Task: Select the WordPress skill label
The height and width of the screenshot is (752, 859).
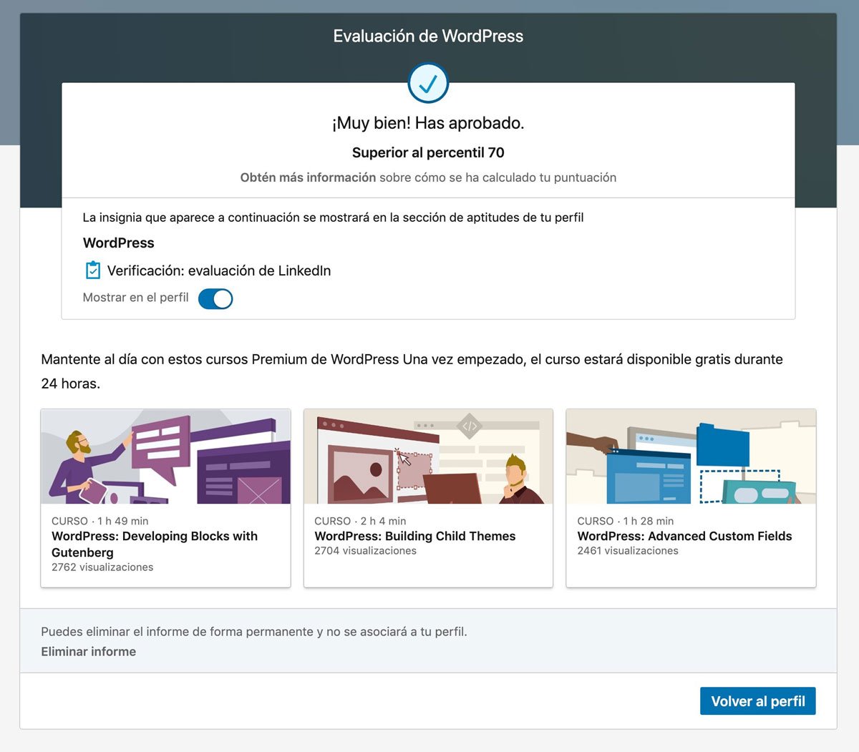Action: pos(118,243)
